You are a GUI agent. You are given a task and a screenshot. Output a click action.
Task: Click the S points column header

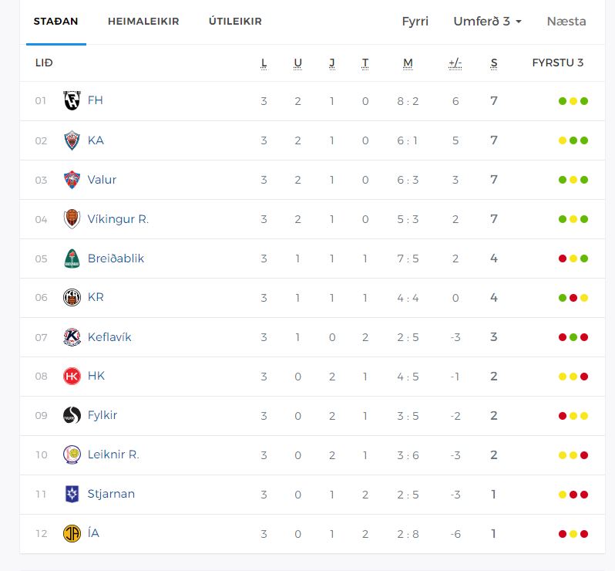click(x=494, y=63)
